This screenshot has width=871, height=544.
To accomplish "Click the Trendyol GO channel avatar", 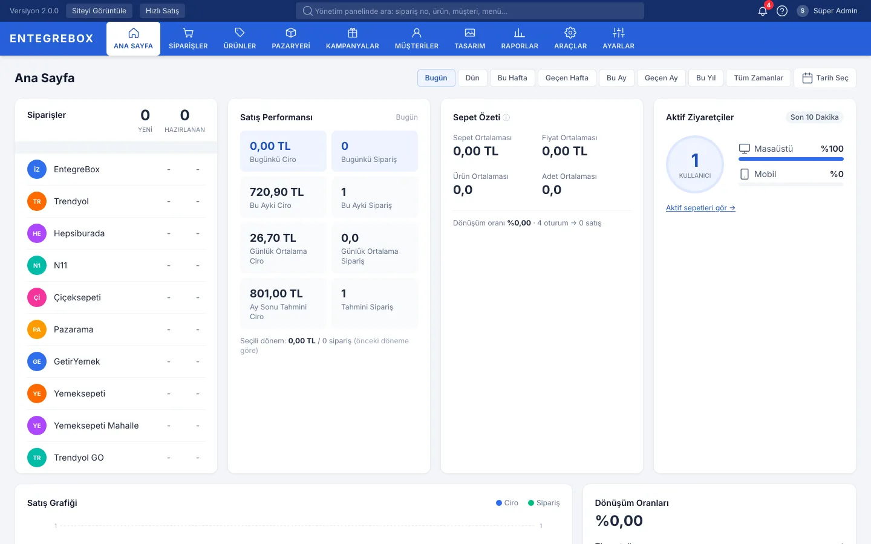I will tap(37, 458).
